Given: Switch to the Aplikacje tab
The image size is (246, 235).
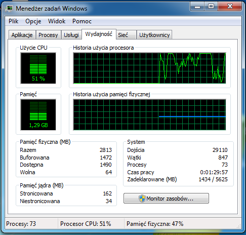Looking at the screenshot, I should pyautogui.click(x=22, y=35).
